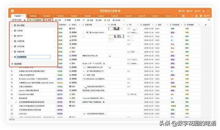Open the app grid icon in the orange header

(12, 11)
